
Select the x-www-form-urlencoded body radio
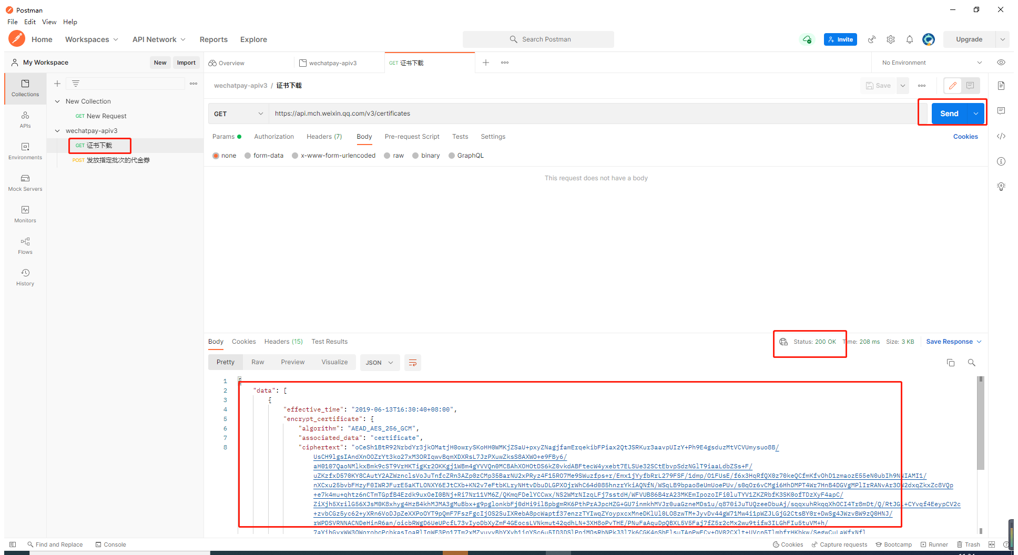[295, 156]
